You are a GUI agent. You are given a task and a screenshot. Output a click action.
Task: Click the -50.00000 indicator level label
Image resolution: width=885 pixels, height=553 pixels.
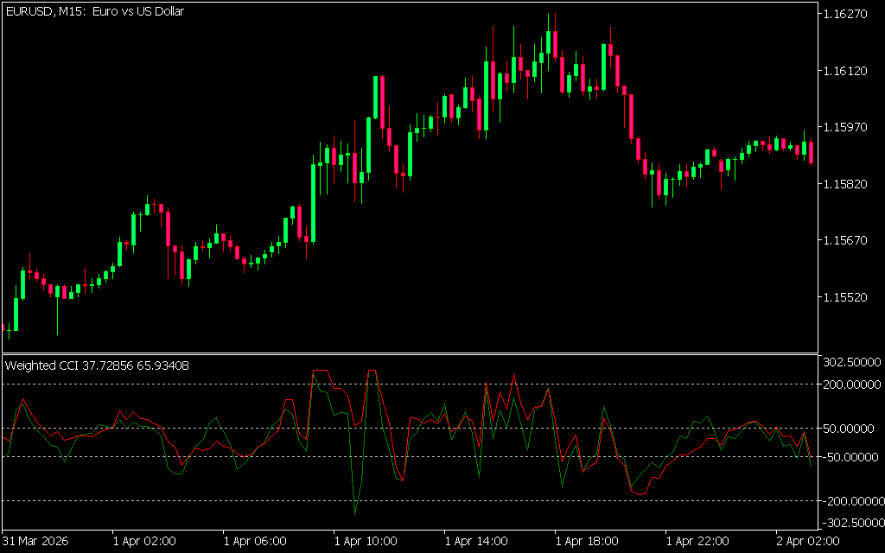click(x=851, y=457)
